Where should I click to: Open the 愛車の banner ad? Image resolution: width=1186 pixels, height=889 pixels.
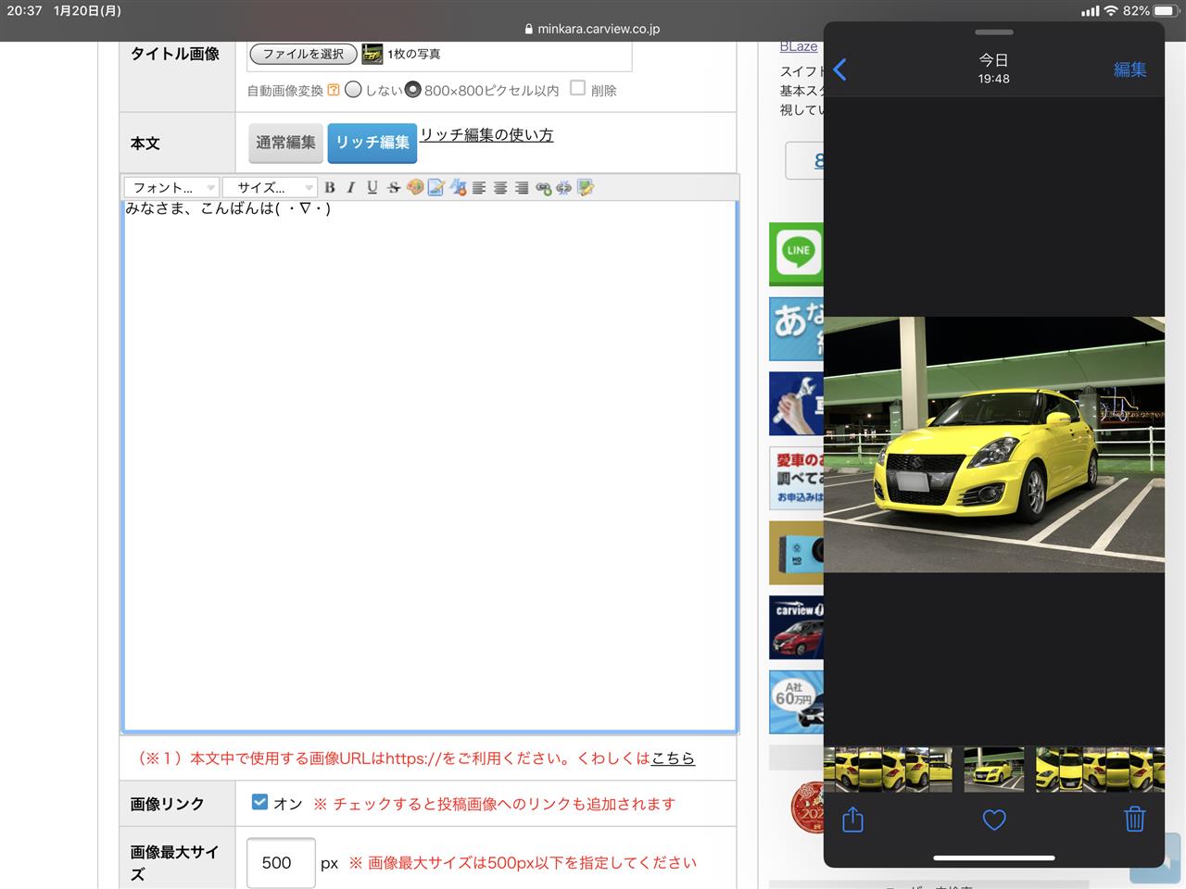tap(796, 478)
